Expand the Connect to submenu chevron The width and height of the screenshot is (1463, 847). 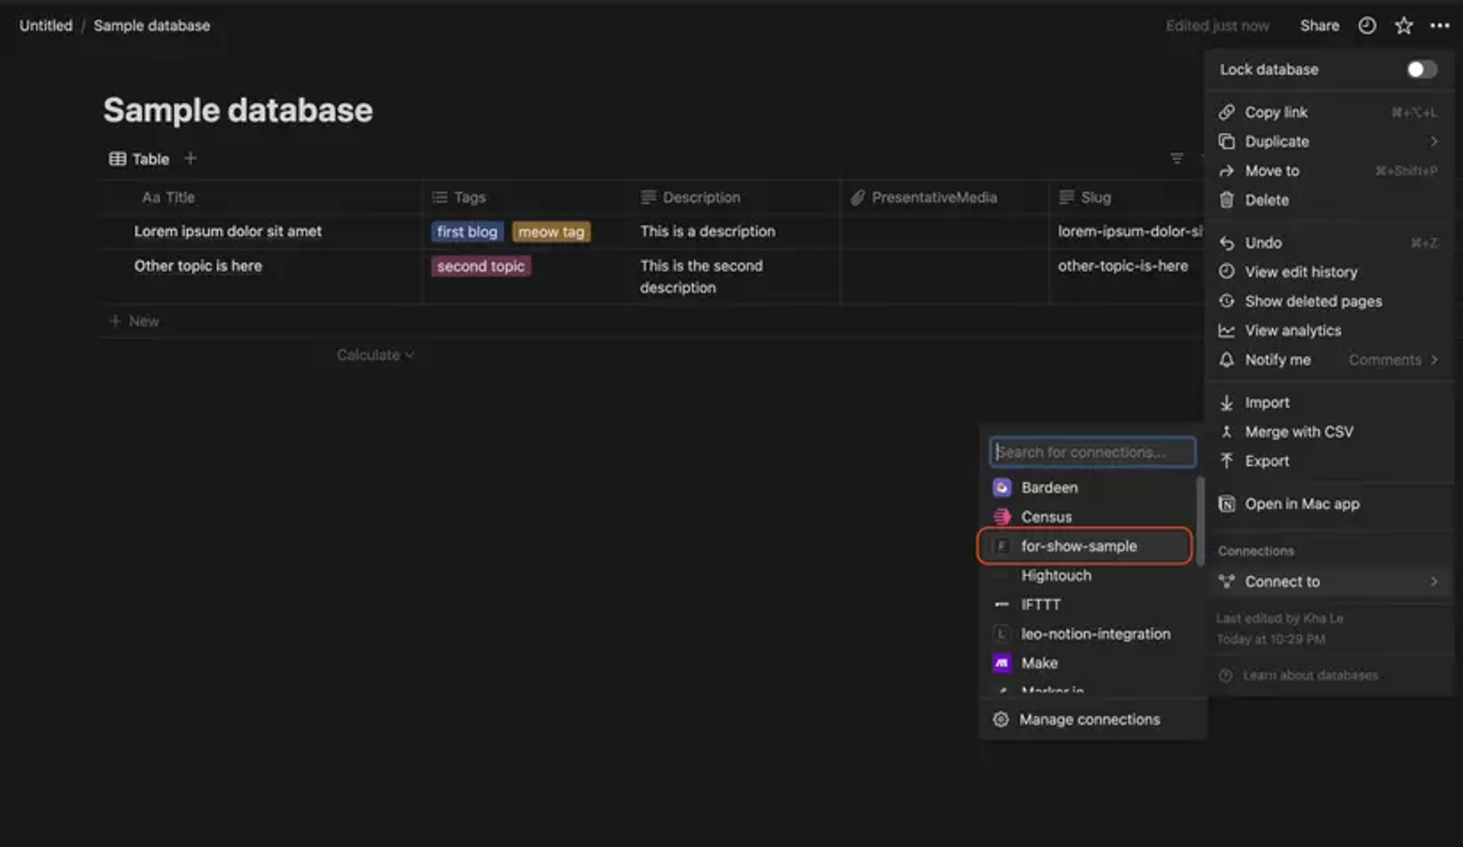(x=1434, y=582)
